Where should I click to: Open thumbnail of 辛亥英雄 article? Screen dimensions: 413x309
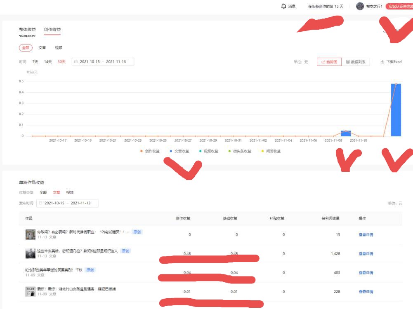30,253
